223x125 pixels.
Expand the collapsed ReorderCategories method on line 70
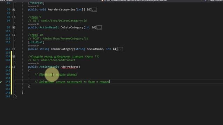click(14, 10)
